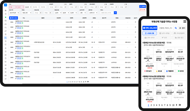Image resolution: width=190 pixels, height=111 pixels.
Task: Open the mobile hamburger menu
Action: pyautogui.click(x=184, y=21)
